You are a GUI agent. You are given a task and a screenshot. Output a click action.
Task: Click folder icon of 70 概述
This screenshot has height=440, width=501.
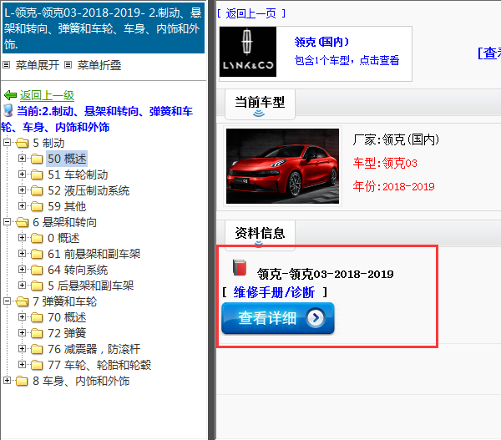tap(37, 317)
